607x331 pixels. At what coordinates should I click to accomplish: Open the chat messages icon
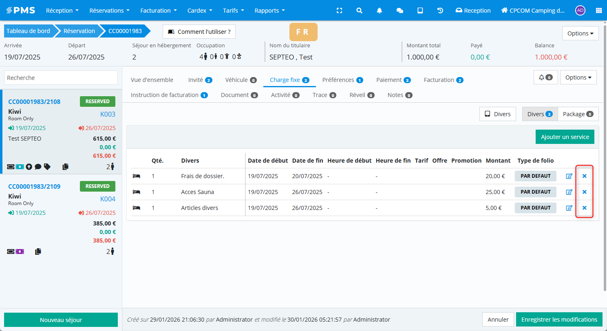[x=400, y=11]
